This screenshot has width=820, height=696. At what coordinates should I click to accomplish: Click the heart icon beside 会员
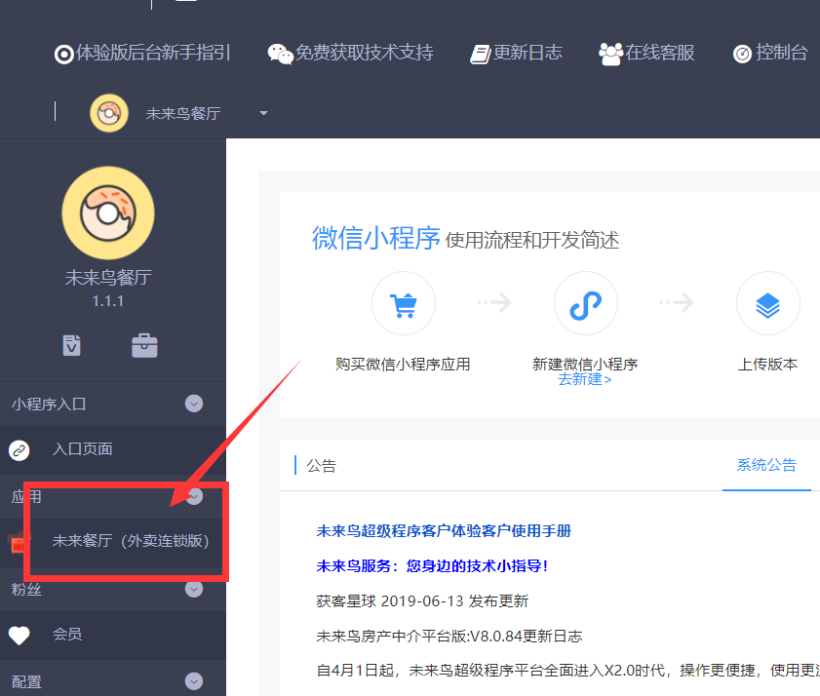pos(20,636)
